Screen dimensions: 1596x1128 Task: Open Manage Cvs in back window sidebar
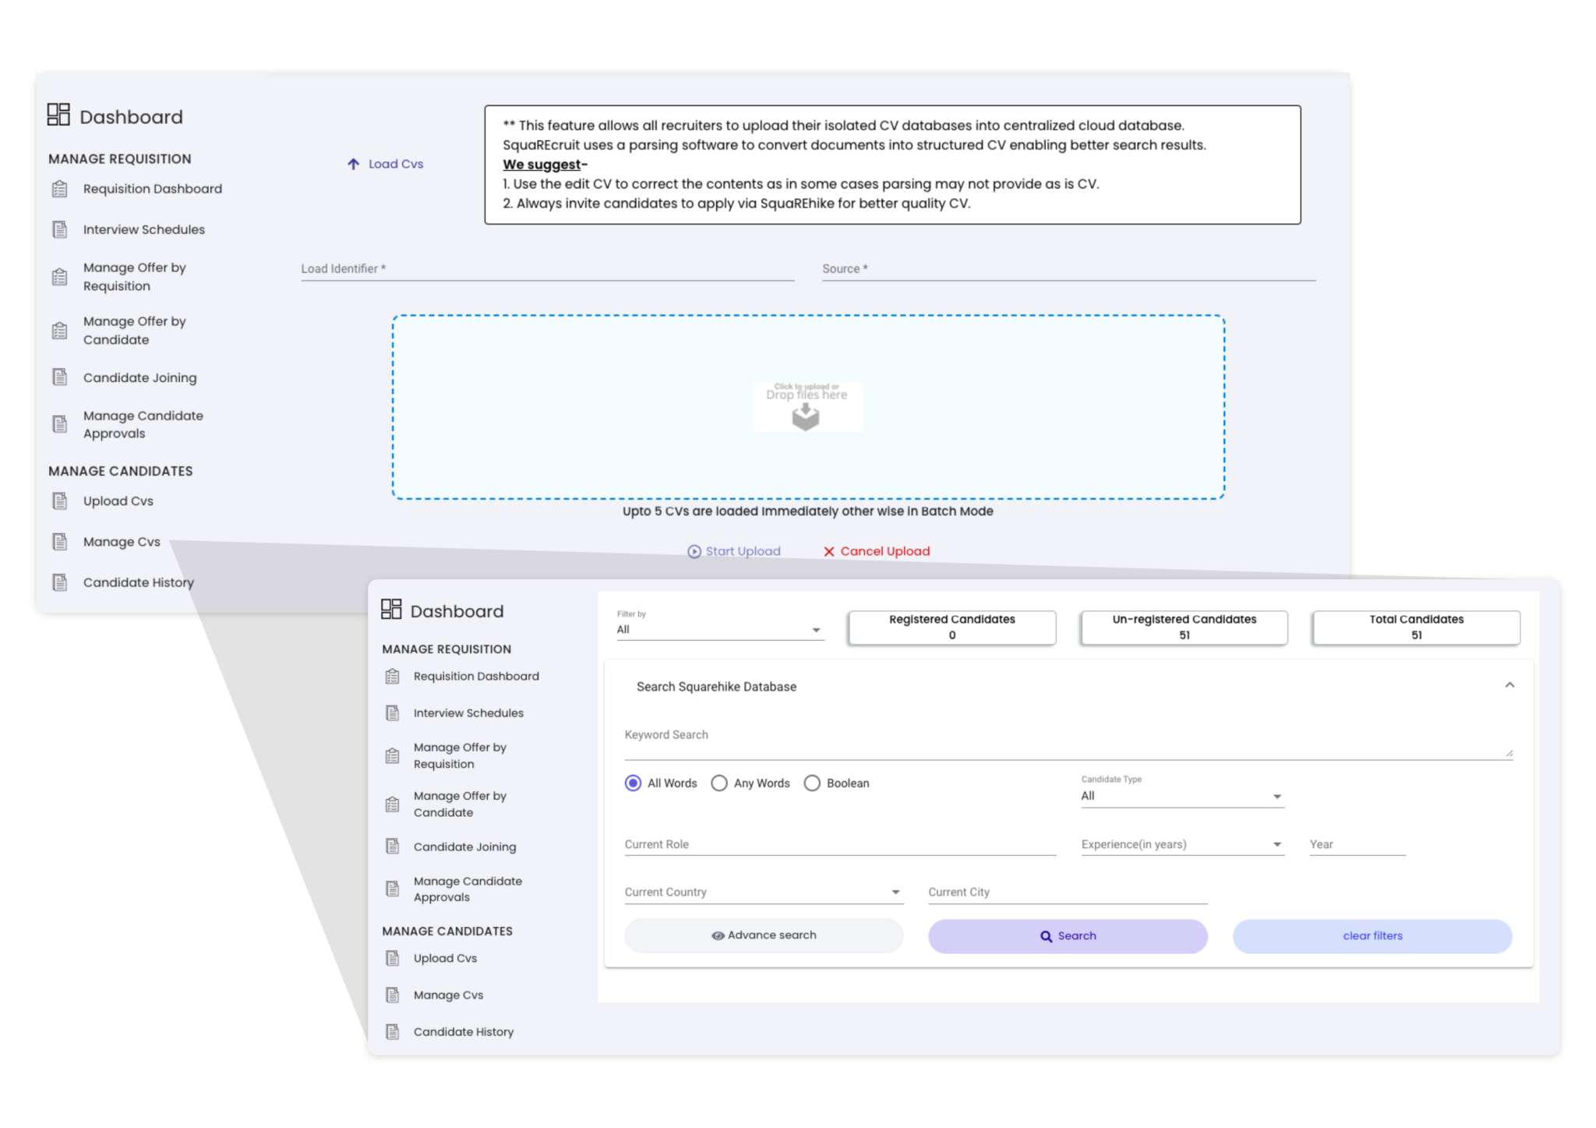pos(122,542)
